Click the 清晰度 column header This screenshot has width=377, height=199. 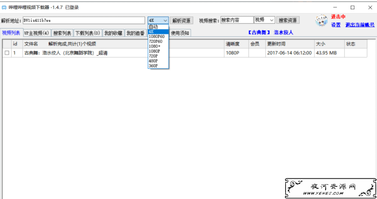click(x=236, y=44)
